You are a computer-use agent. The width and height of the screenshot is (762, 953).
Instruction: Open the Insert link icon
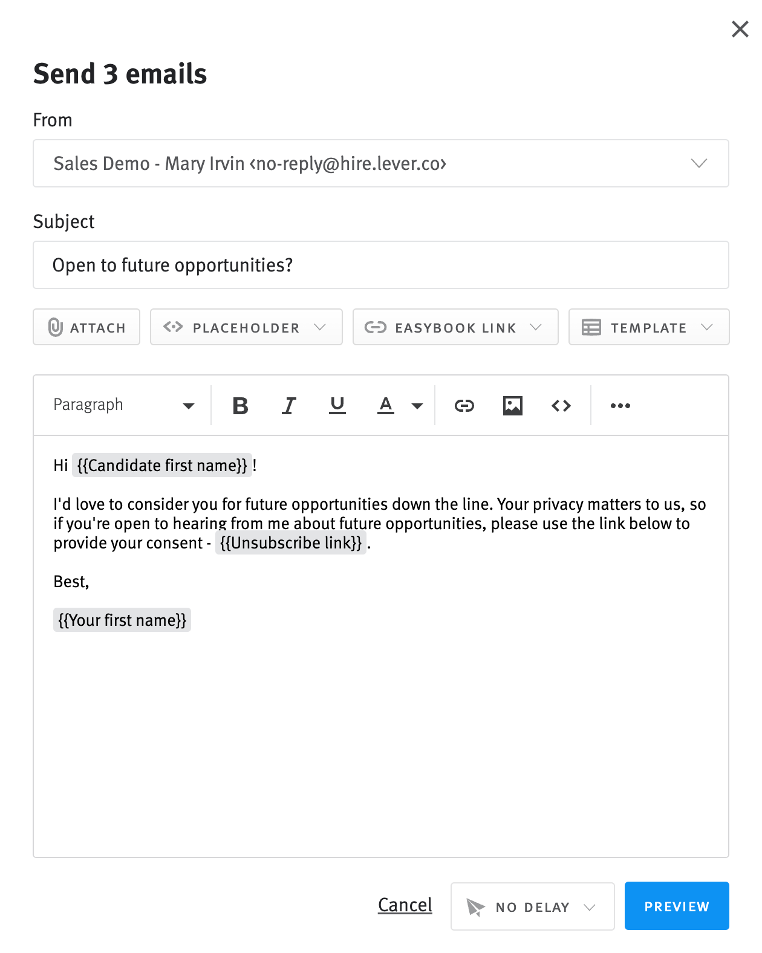coord(464,405)
